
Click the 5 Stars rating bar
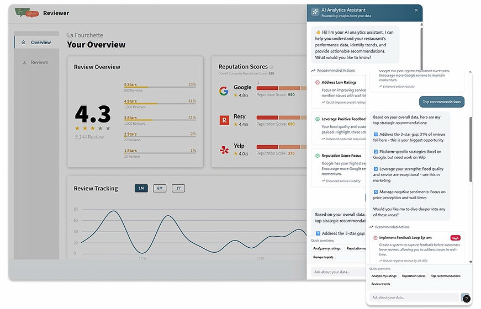tap(160, 87)
